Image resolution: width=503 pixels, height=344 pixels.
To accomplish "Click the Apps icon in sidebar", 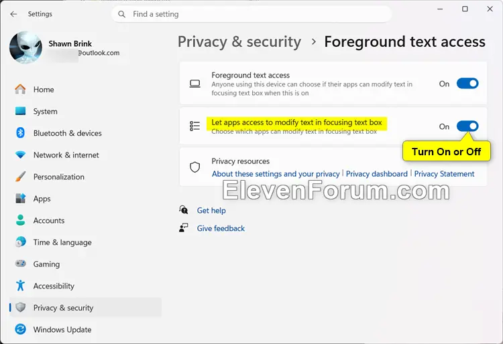I will (20, 198).
